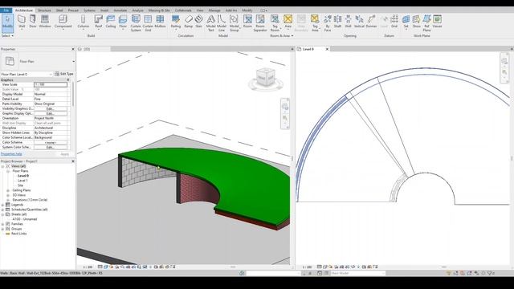Open the work plane Viewer

[x=437, y=22]
